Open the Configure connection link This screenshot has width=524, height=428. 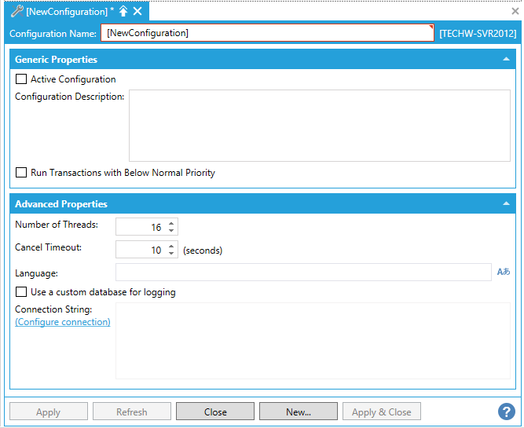pos(63,322)
